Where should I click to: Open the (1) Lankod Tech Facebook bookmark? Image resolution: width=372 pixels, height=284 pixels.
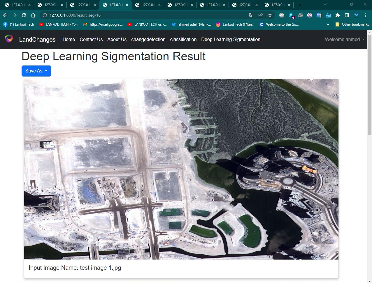click(19, 24)
